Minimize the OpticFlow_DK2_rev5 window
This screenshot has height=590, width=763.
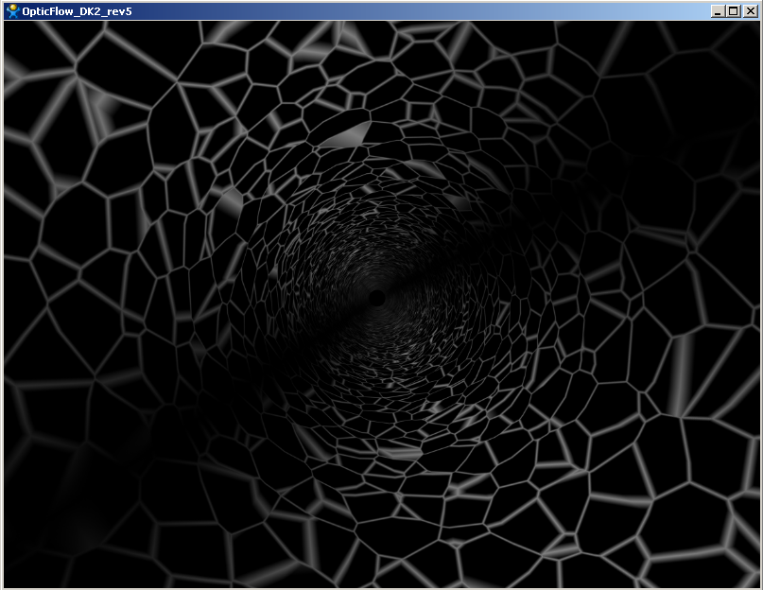719,11
